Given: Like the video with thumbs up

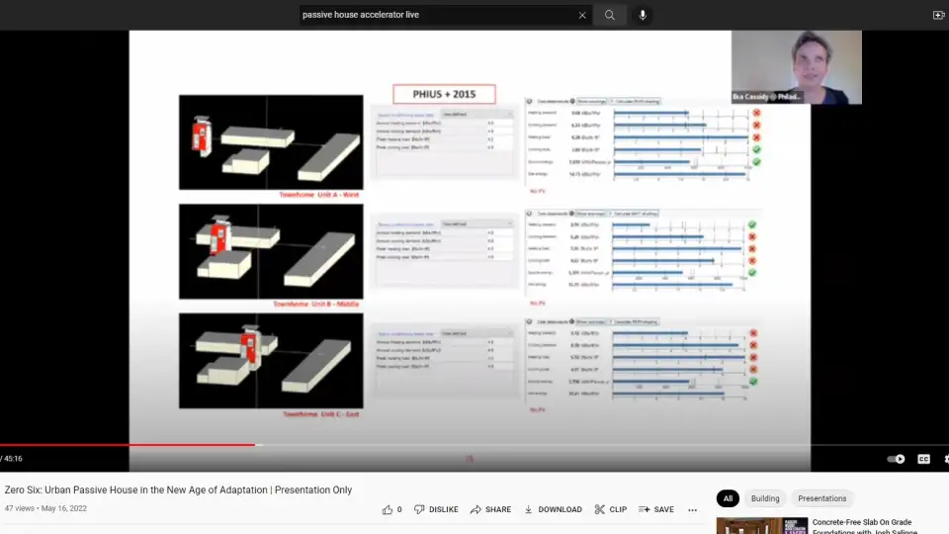Looking at the screenshot, I should (392, 509).
